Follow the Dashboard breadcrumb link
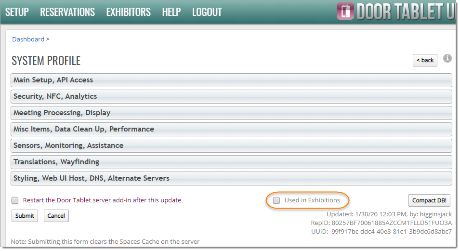Screen dimensions: 460x251 pyautogui.click(x=28, y=40)
